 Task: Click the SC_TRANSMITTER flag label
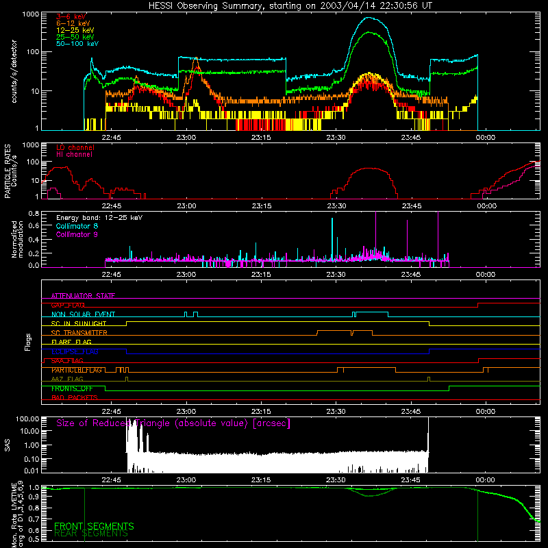click(x=79, y=333)
